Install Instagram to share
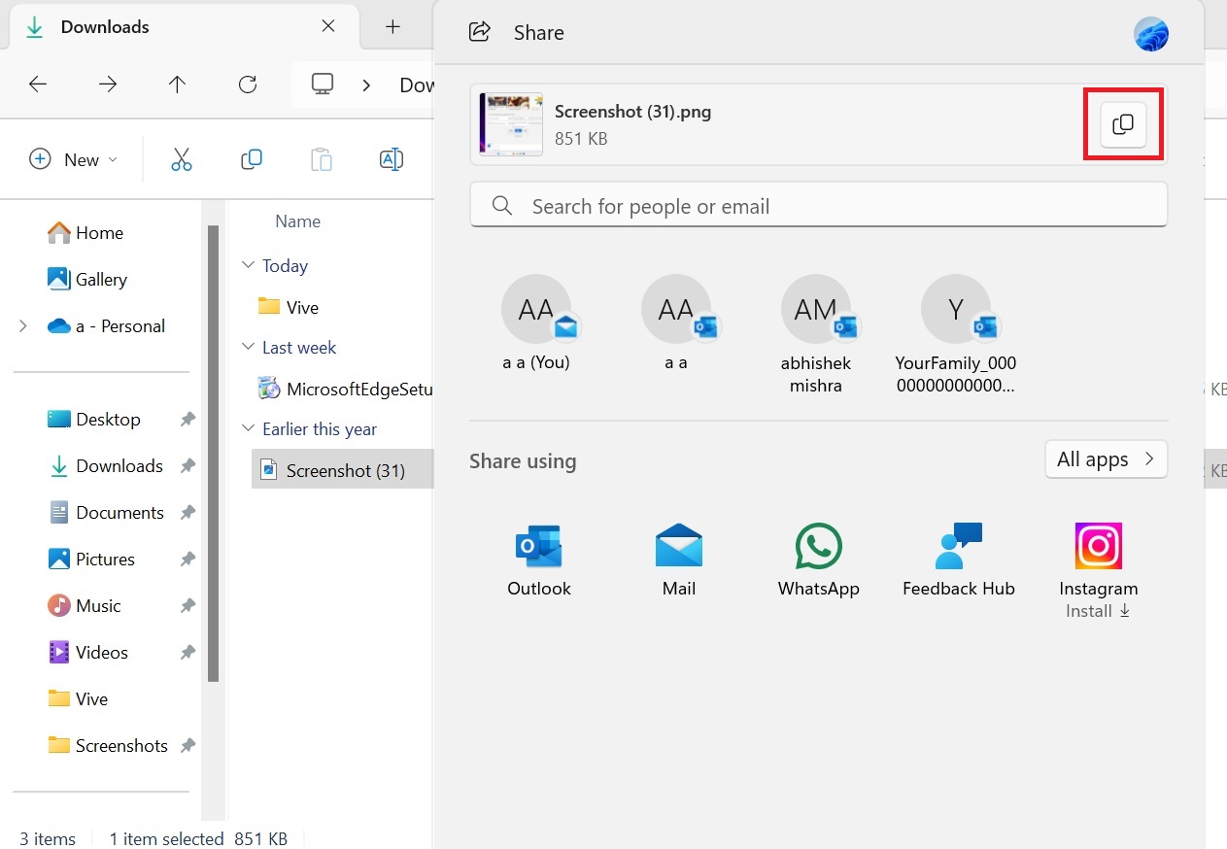This screenshot has width=1227, height=849. [1099, 570]
